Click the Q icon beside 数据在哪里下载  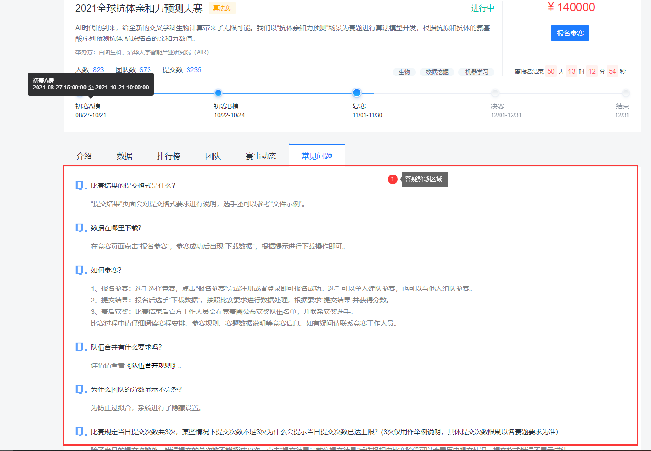[80, 227]
